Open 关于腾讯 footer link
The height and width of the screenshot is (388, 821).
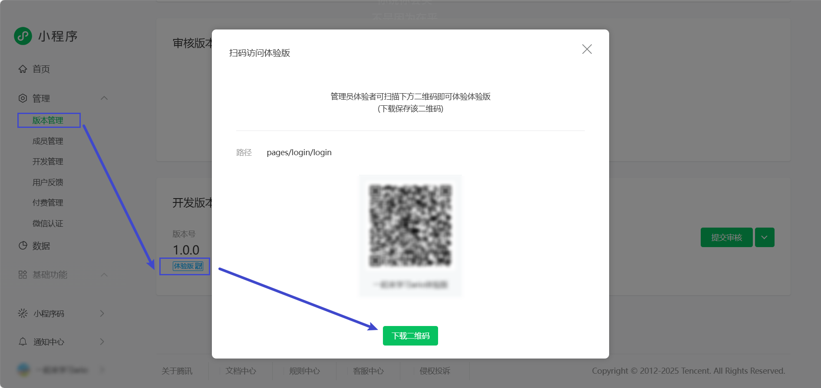[x=177, y=371]
